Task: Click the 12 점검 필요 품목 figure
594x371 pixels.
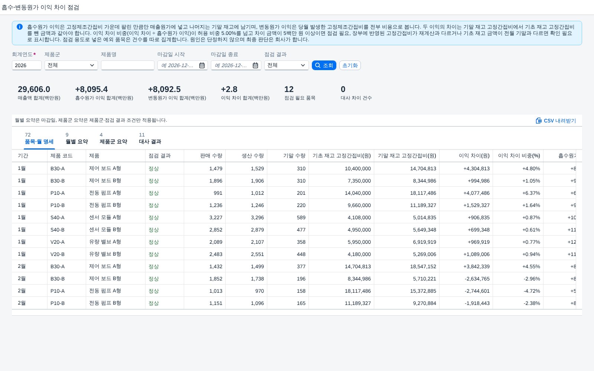Action: 289,89
